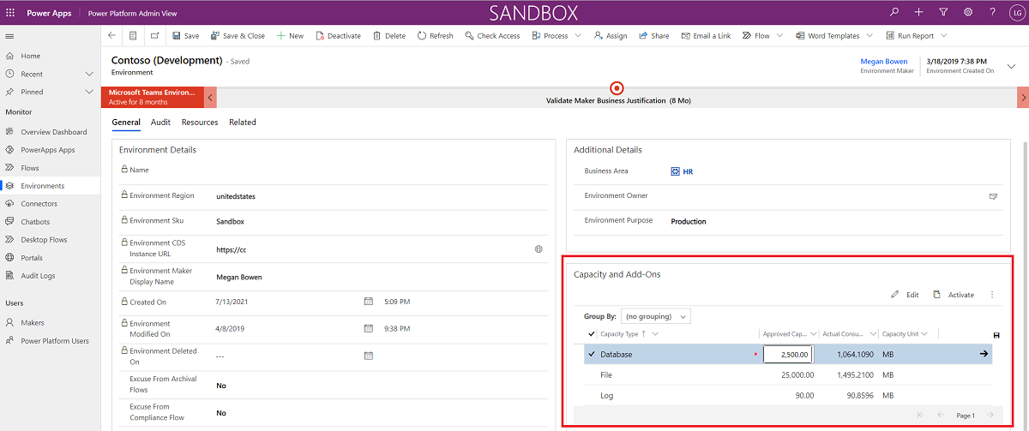Open the settings gear icon
Image resolution: width=1029 pixels, height=431 pixels.
[x=967, y=12]
